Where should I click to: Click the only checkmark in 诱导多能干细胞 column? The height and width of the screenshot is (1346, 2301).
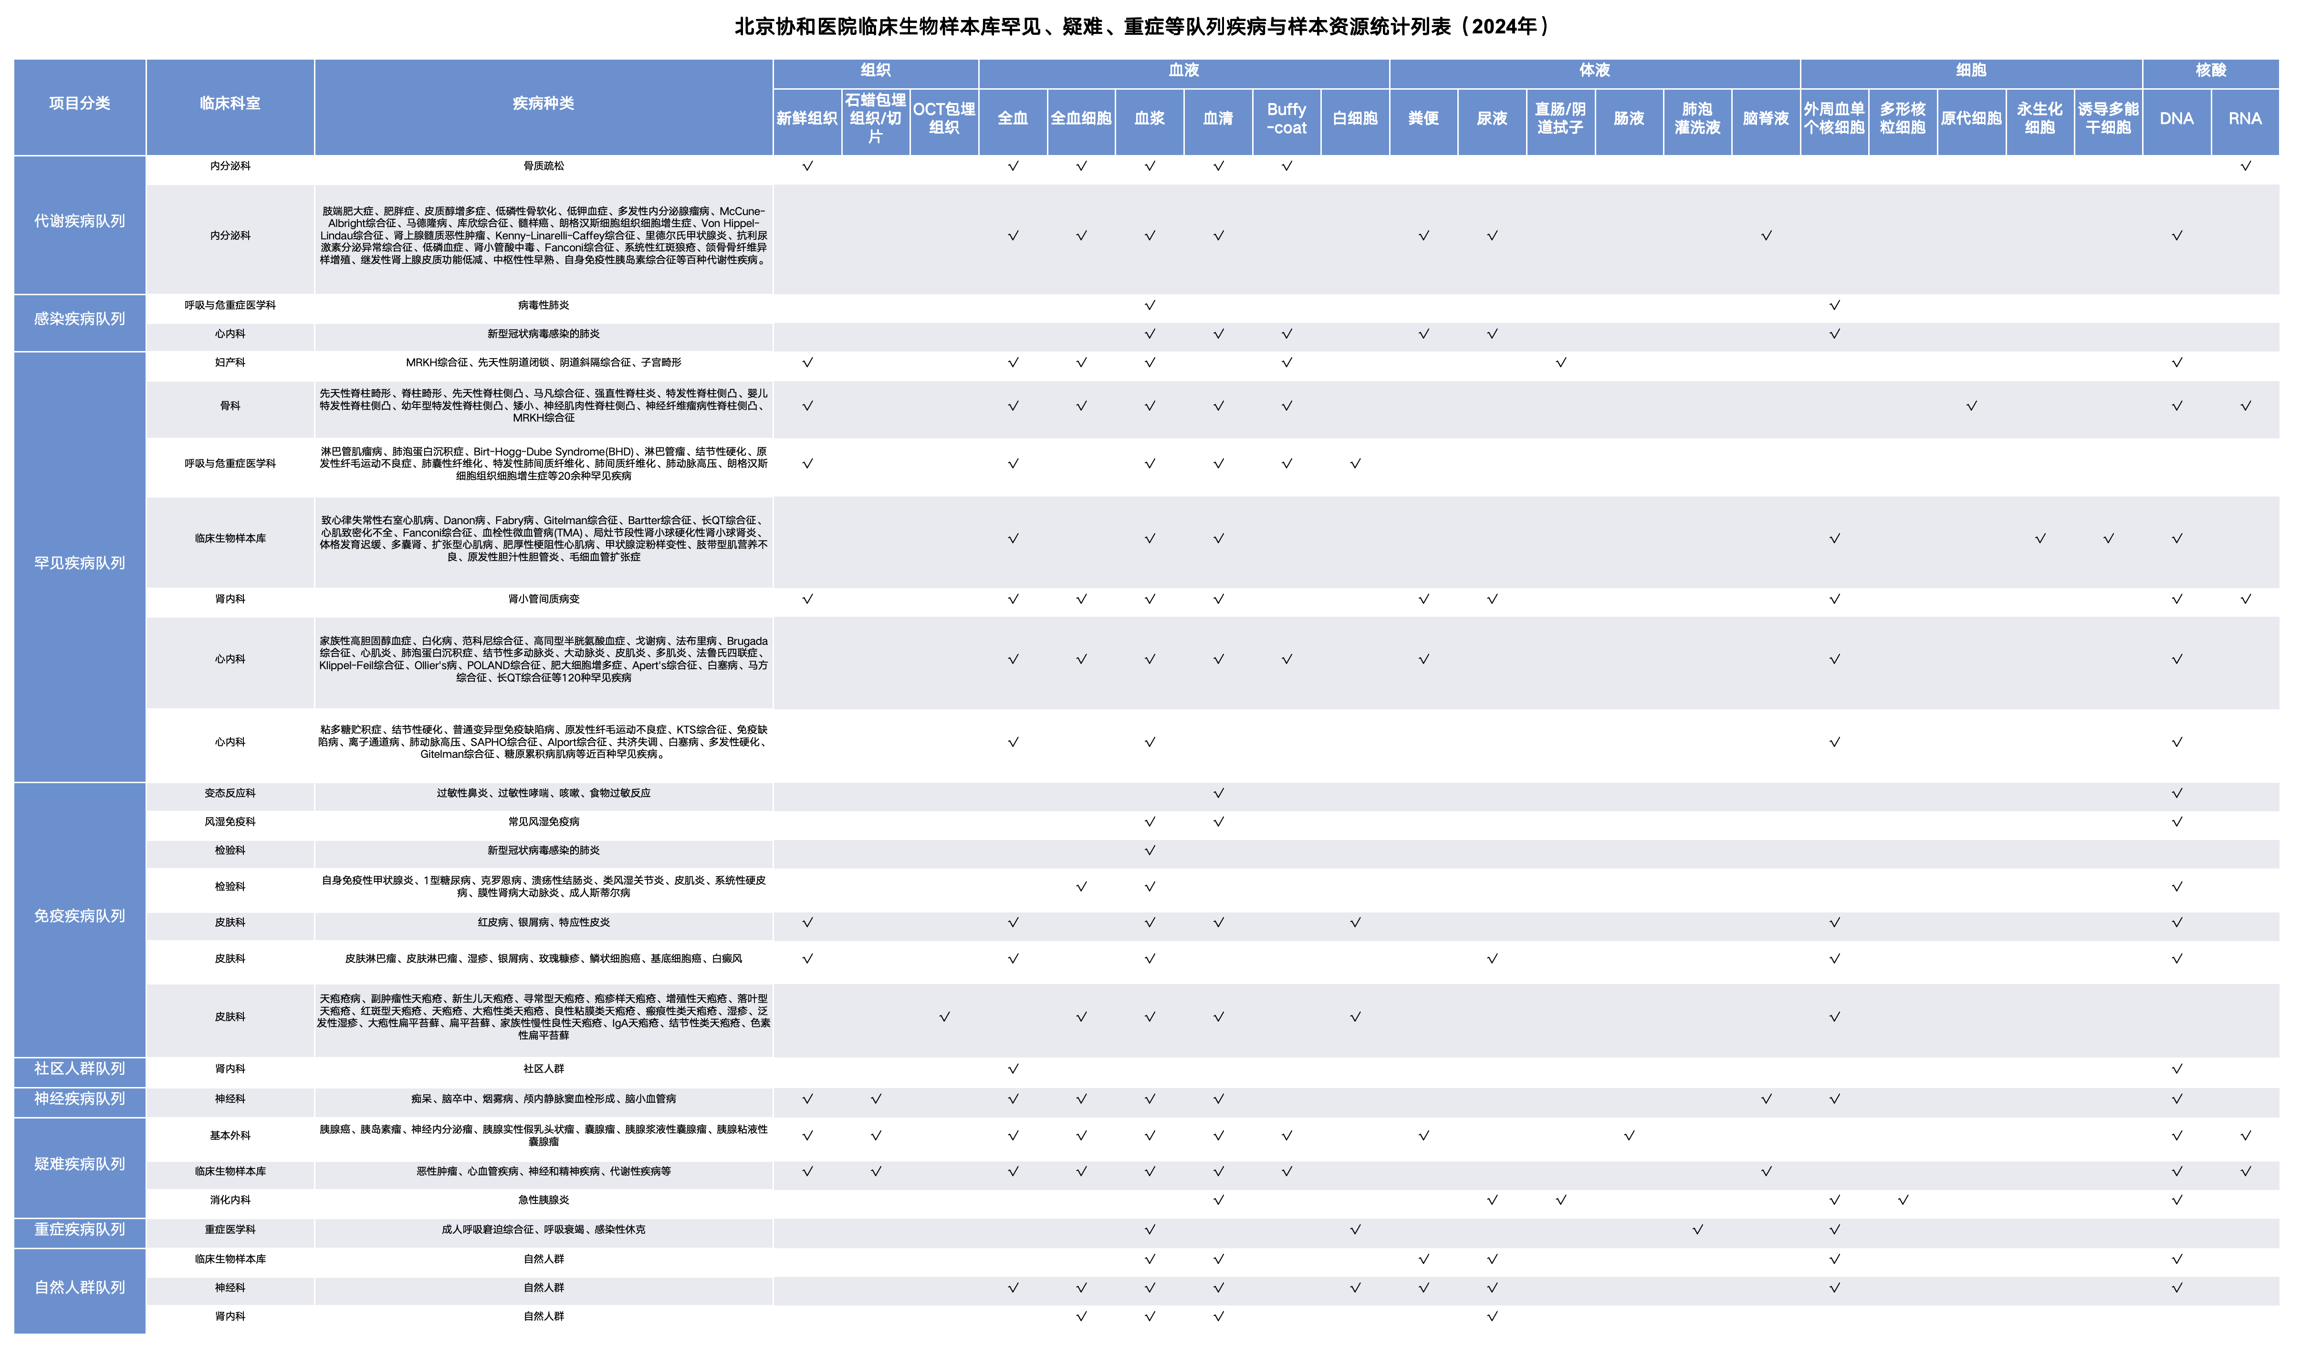(2108, 539)
